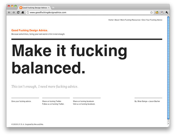Close the Good Fucking Design Advice tab

tap(49, 8)
